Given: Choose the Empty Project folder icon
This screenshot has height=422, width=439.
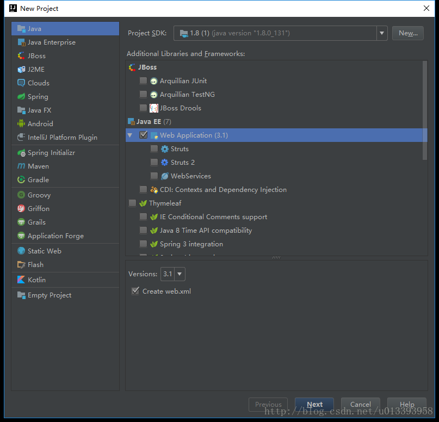Looking at the screenshot, I should (21, 295).
